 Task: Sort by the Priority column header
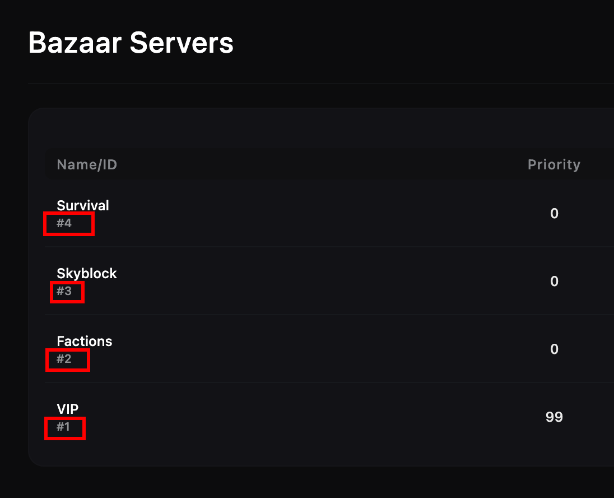pyautogui.click(x=554, y=164)
